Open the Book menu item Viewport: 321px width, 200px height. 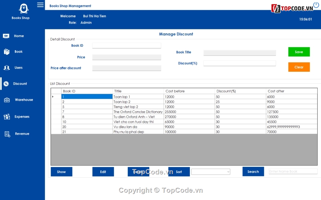pos(19,52)
